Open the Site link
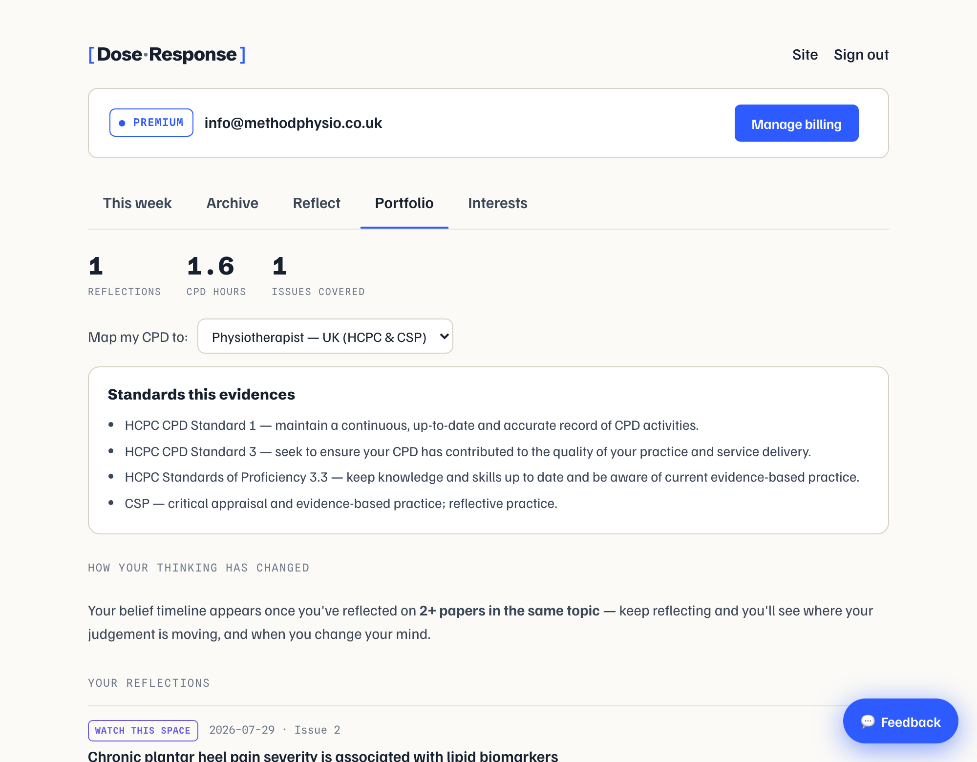Screen dimensions: 977x762 point(805,55)
